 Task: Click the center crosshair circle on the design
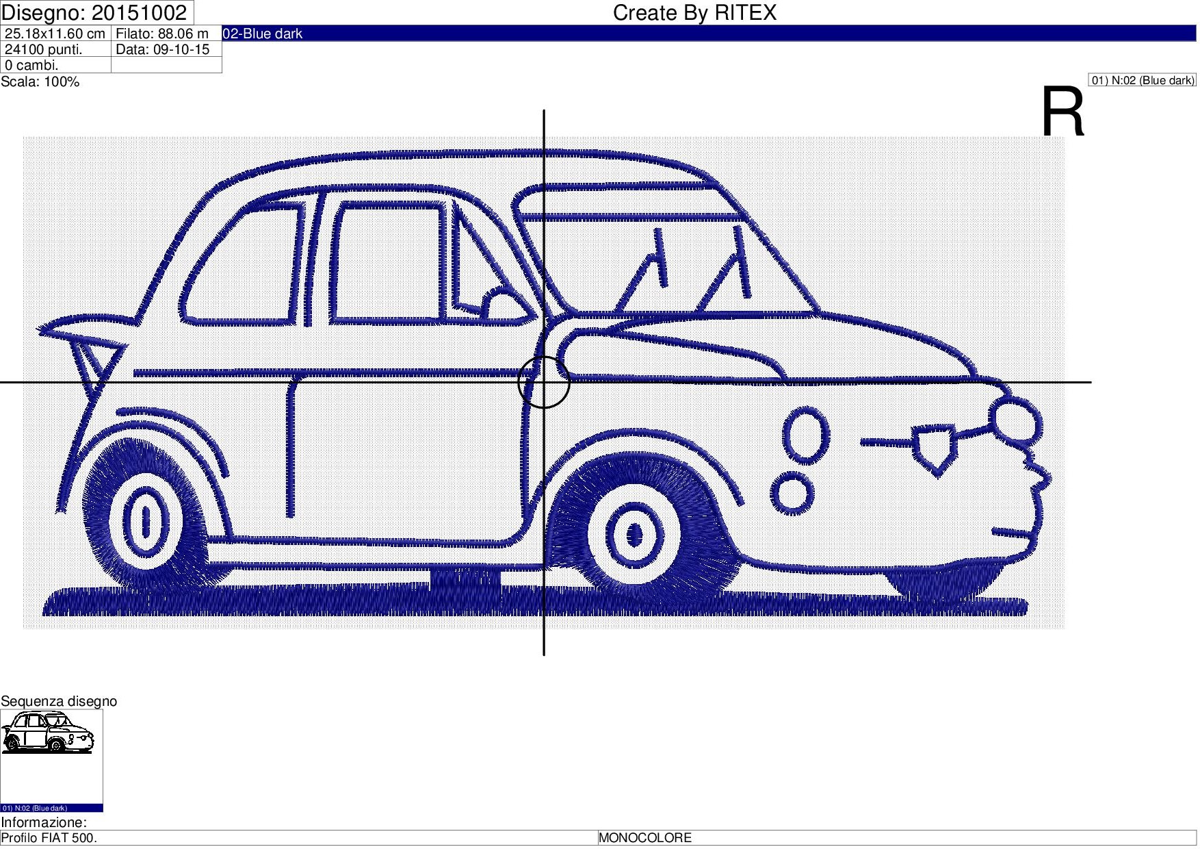[544, 382]
